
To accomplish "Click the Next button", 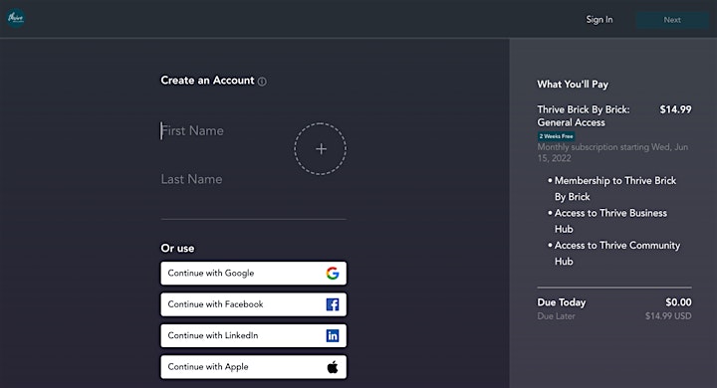I will point(672,20).
